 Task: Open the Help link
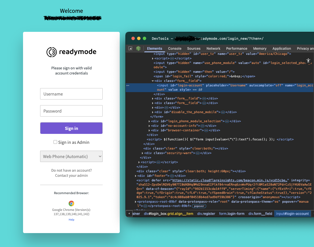[x=71, y=220]
